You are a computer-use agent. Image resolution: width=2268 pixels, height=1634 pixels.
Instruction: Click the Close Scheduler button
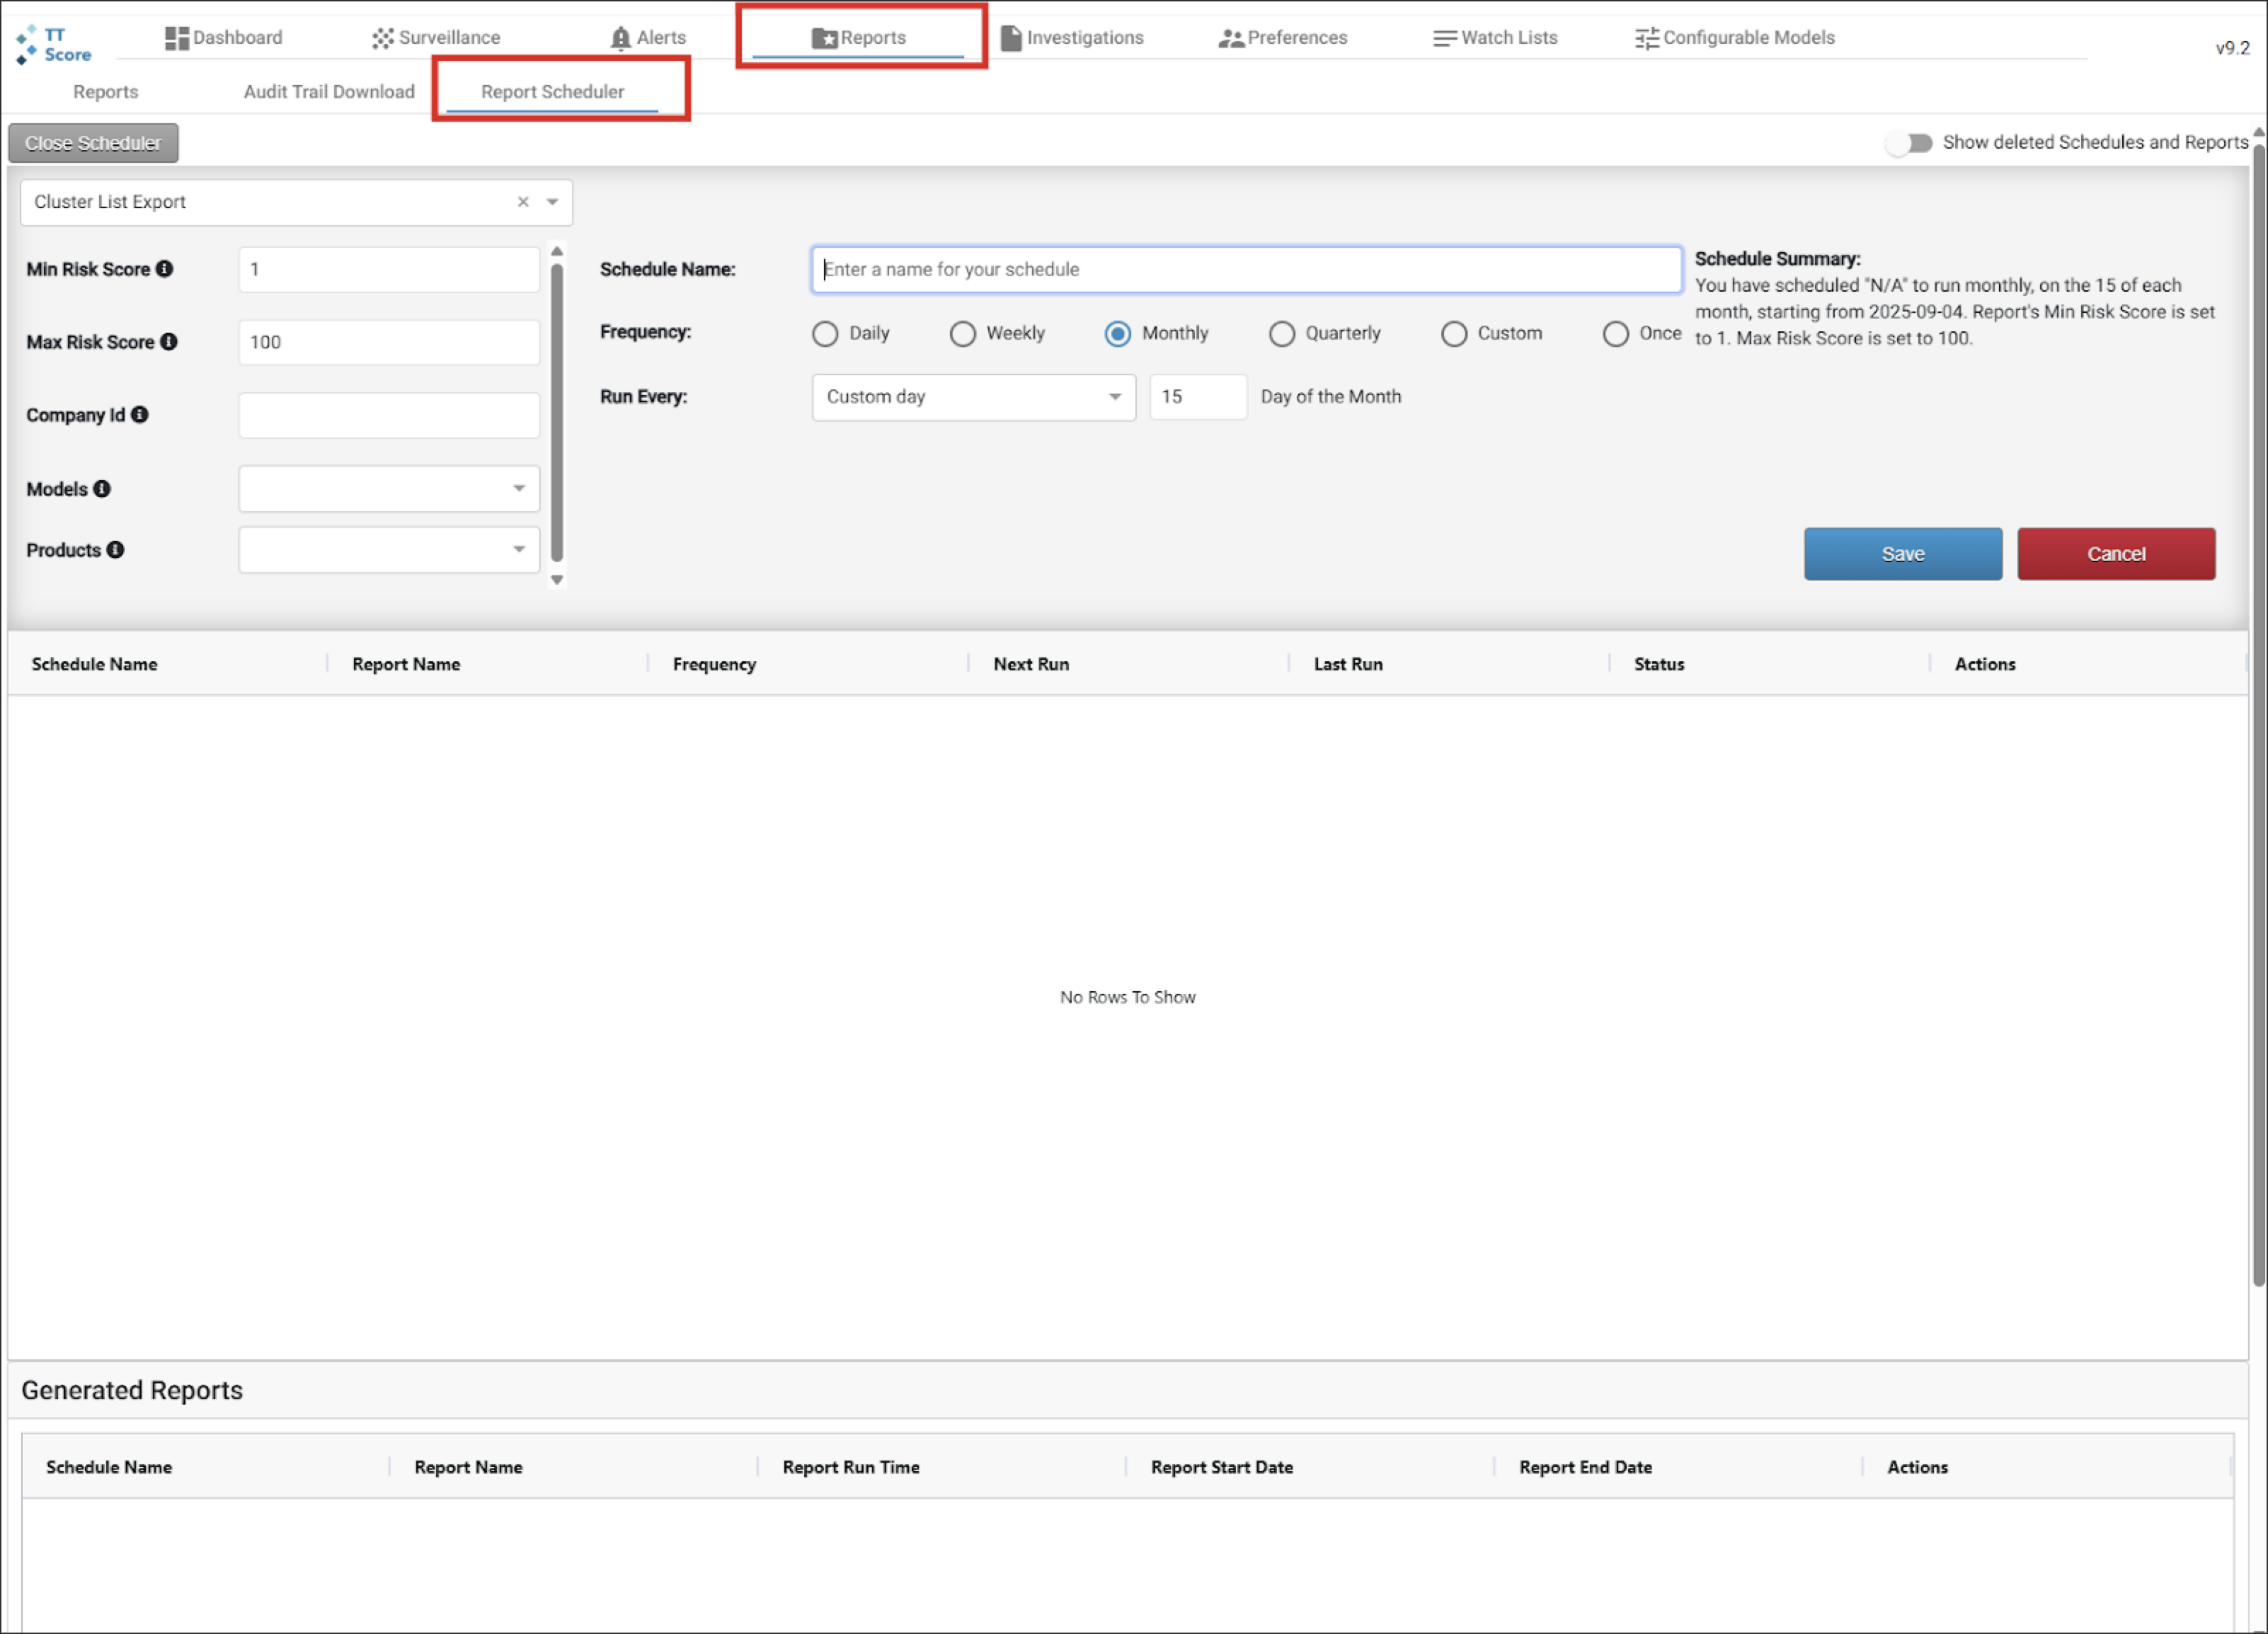(x=93, y=143)
